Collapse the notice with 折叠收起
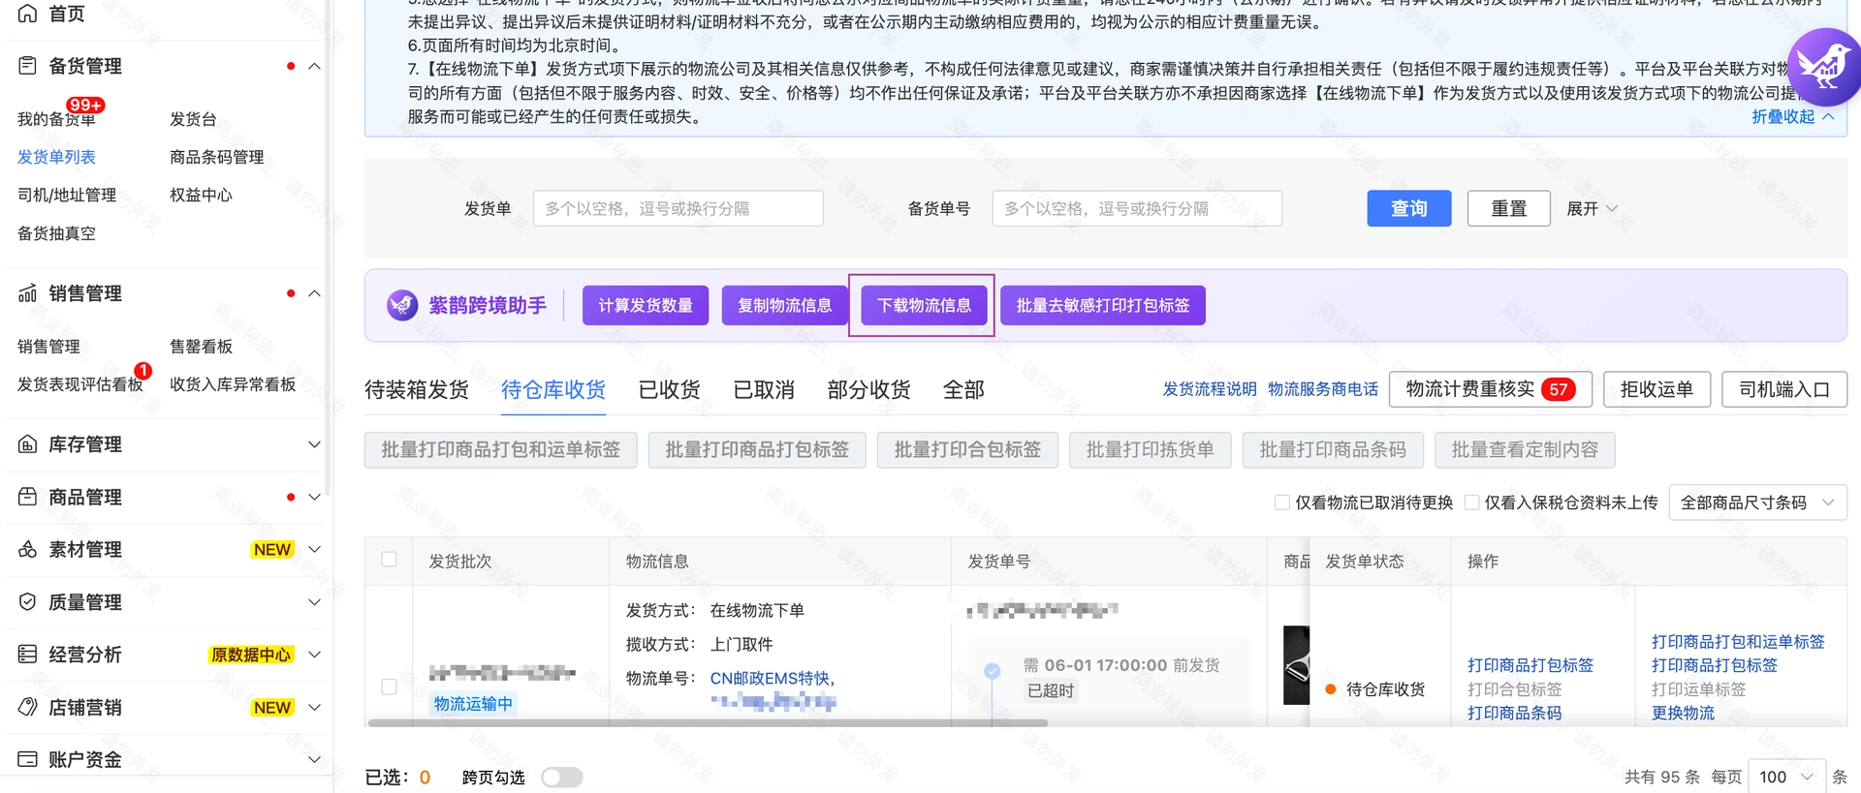The height and width of the screenshot is (793, 1861). (1792, 116)
